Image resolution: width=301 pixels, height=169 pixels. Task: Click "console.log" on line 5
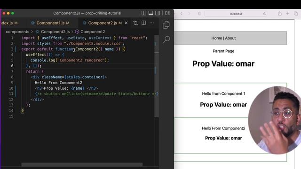point(43,60)
